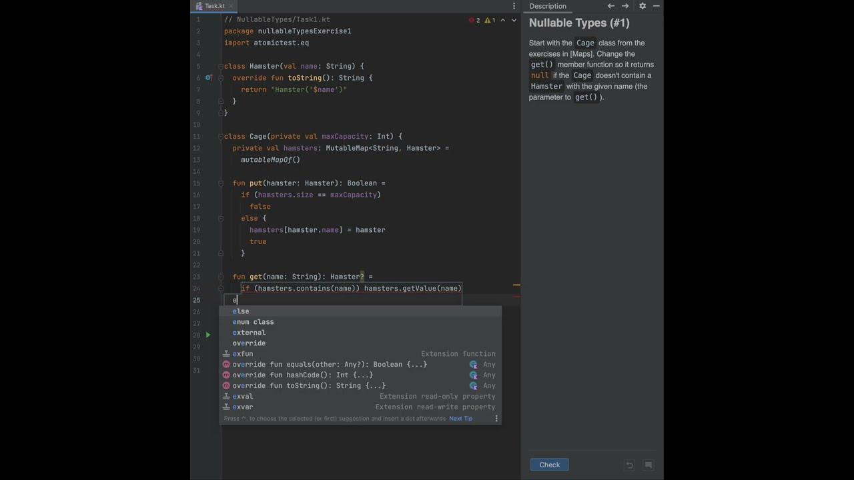
Task: Click line number 25 in gutter
Action: 197,300
